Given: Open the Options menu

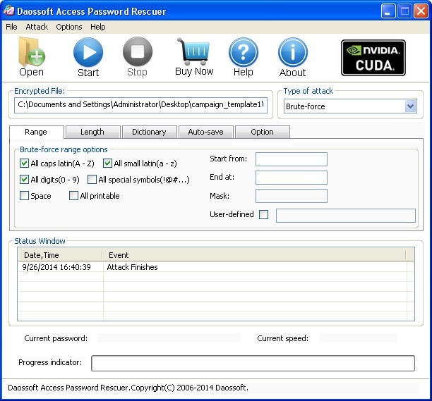Looking at the screenshot, I should pos(69,27).
